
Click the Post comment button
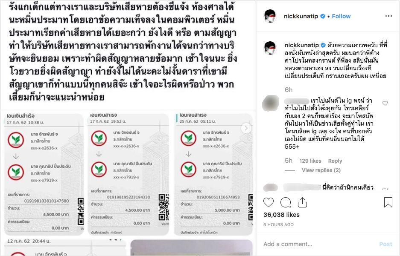[386, 244]
